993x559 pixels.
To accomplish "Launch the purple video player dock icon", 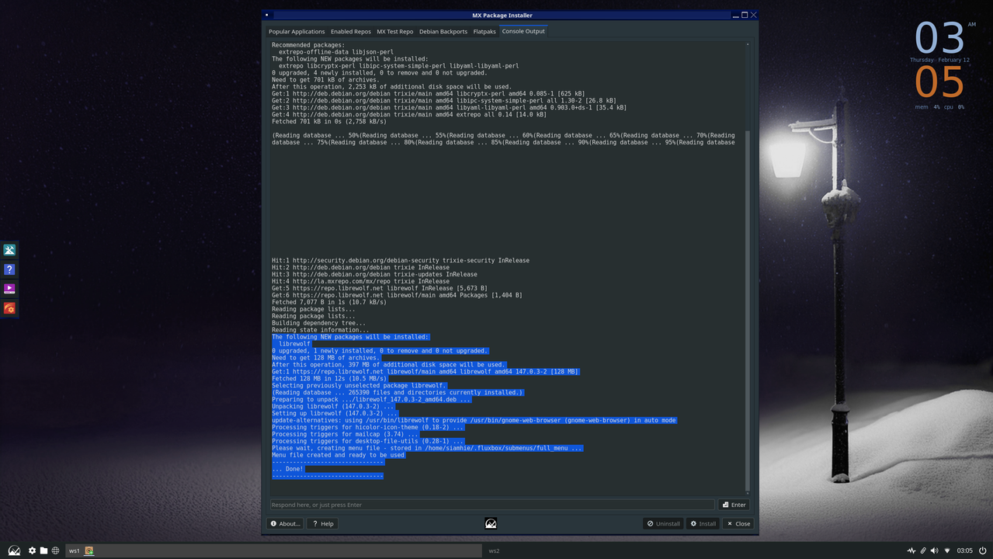I will click(x=9, y=289).
